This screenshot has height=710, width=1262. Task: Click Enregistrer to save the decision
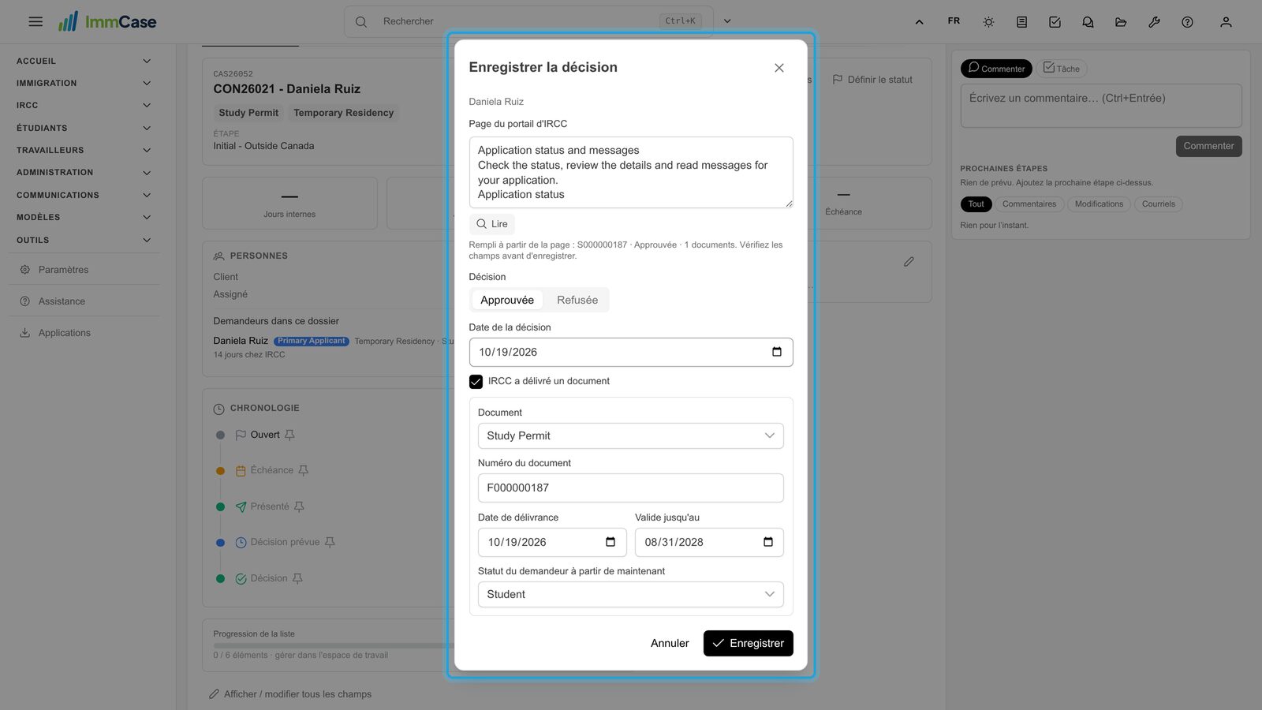click(748, 643)
